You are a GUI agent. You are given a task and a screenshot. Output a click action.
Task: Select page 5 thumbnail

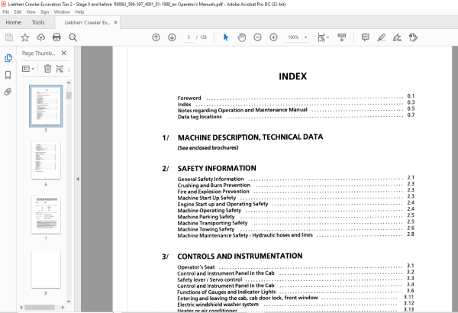46,106
